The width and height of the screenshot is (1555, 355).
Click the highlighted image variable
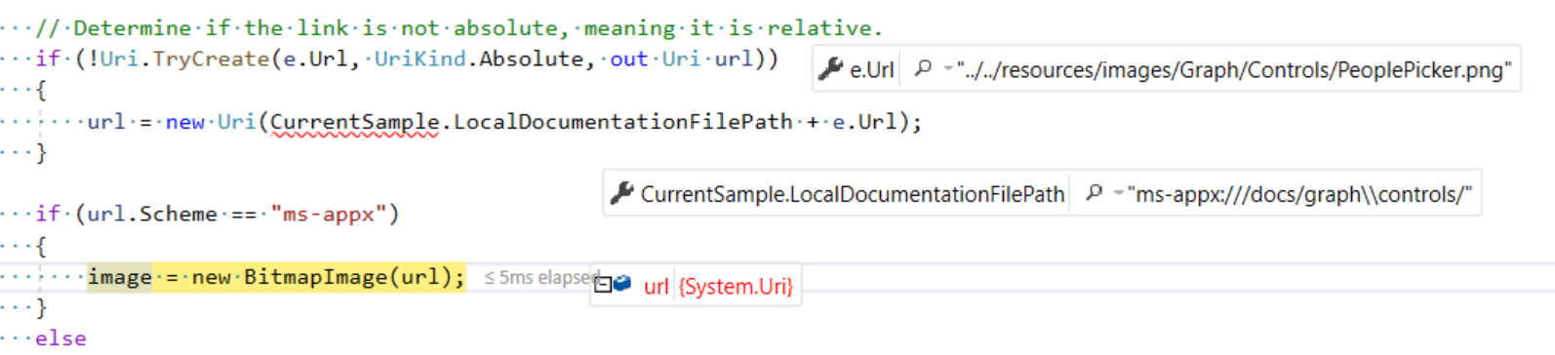[119, 278]
